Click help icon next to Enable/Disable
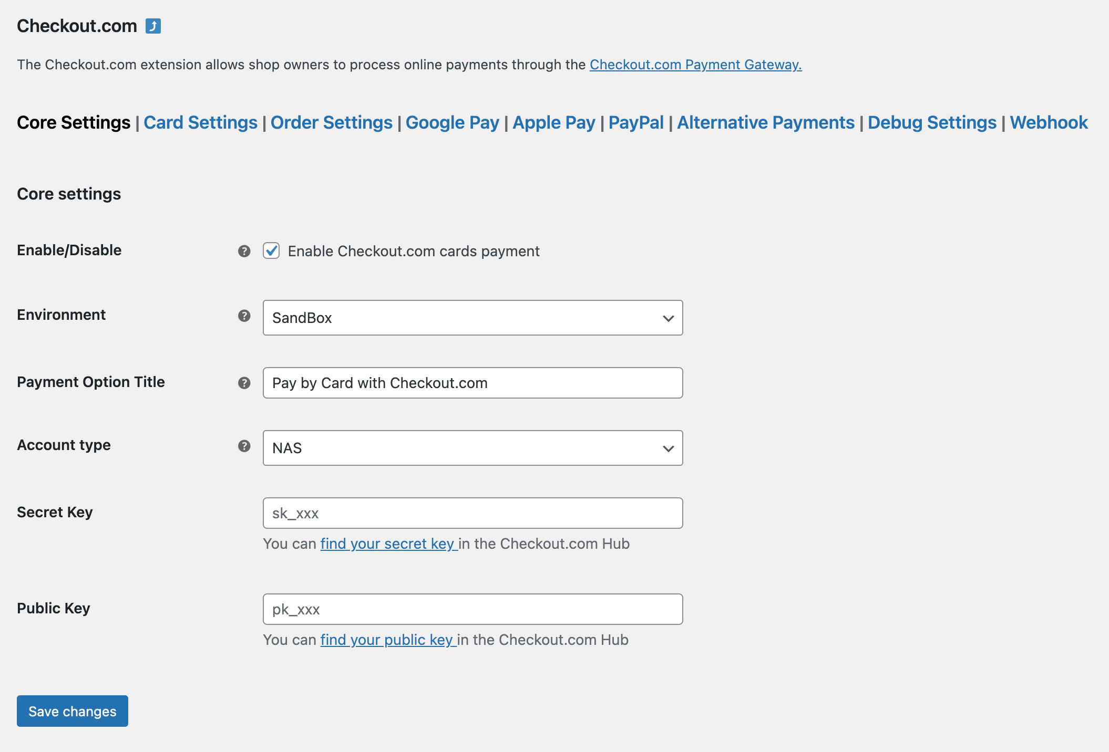Image resolution: width=1109 pixels, height=752 pixels. point(244,251)
